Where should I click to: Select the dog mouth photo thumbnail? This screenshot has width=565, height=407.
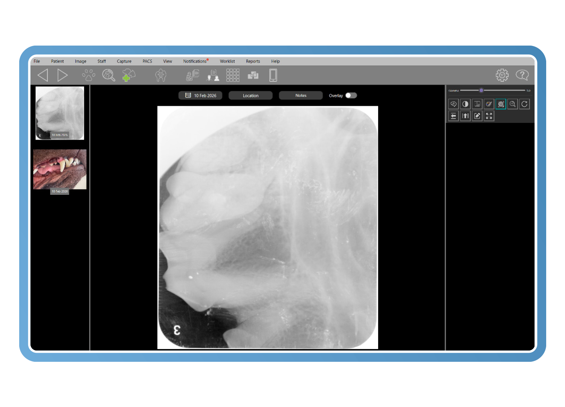tap(60, 170)
